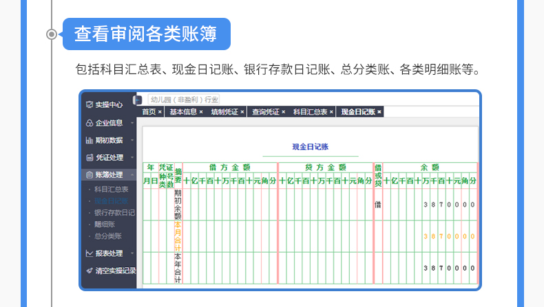Collapse sidebar with the toggle button
Viewport: 544px width, 307px height.
pos(138,100)
